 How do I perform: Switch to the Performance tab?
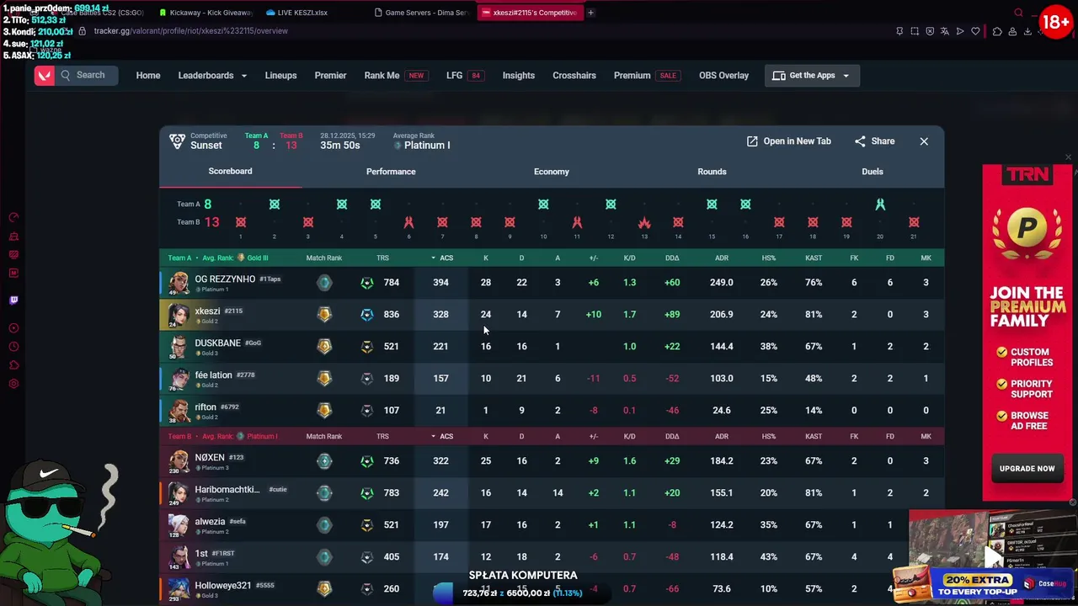(391, 172)
